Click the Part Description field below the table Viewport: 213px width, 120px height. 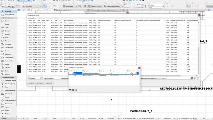pyautogui.click(x=52, y=78)
